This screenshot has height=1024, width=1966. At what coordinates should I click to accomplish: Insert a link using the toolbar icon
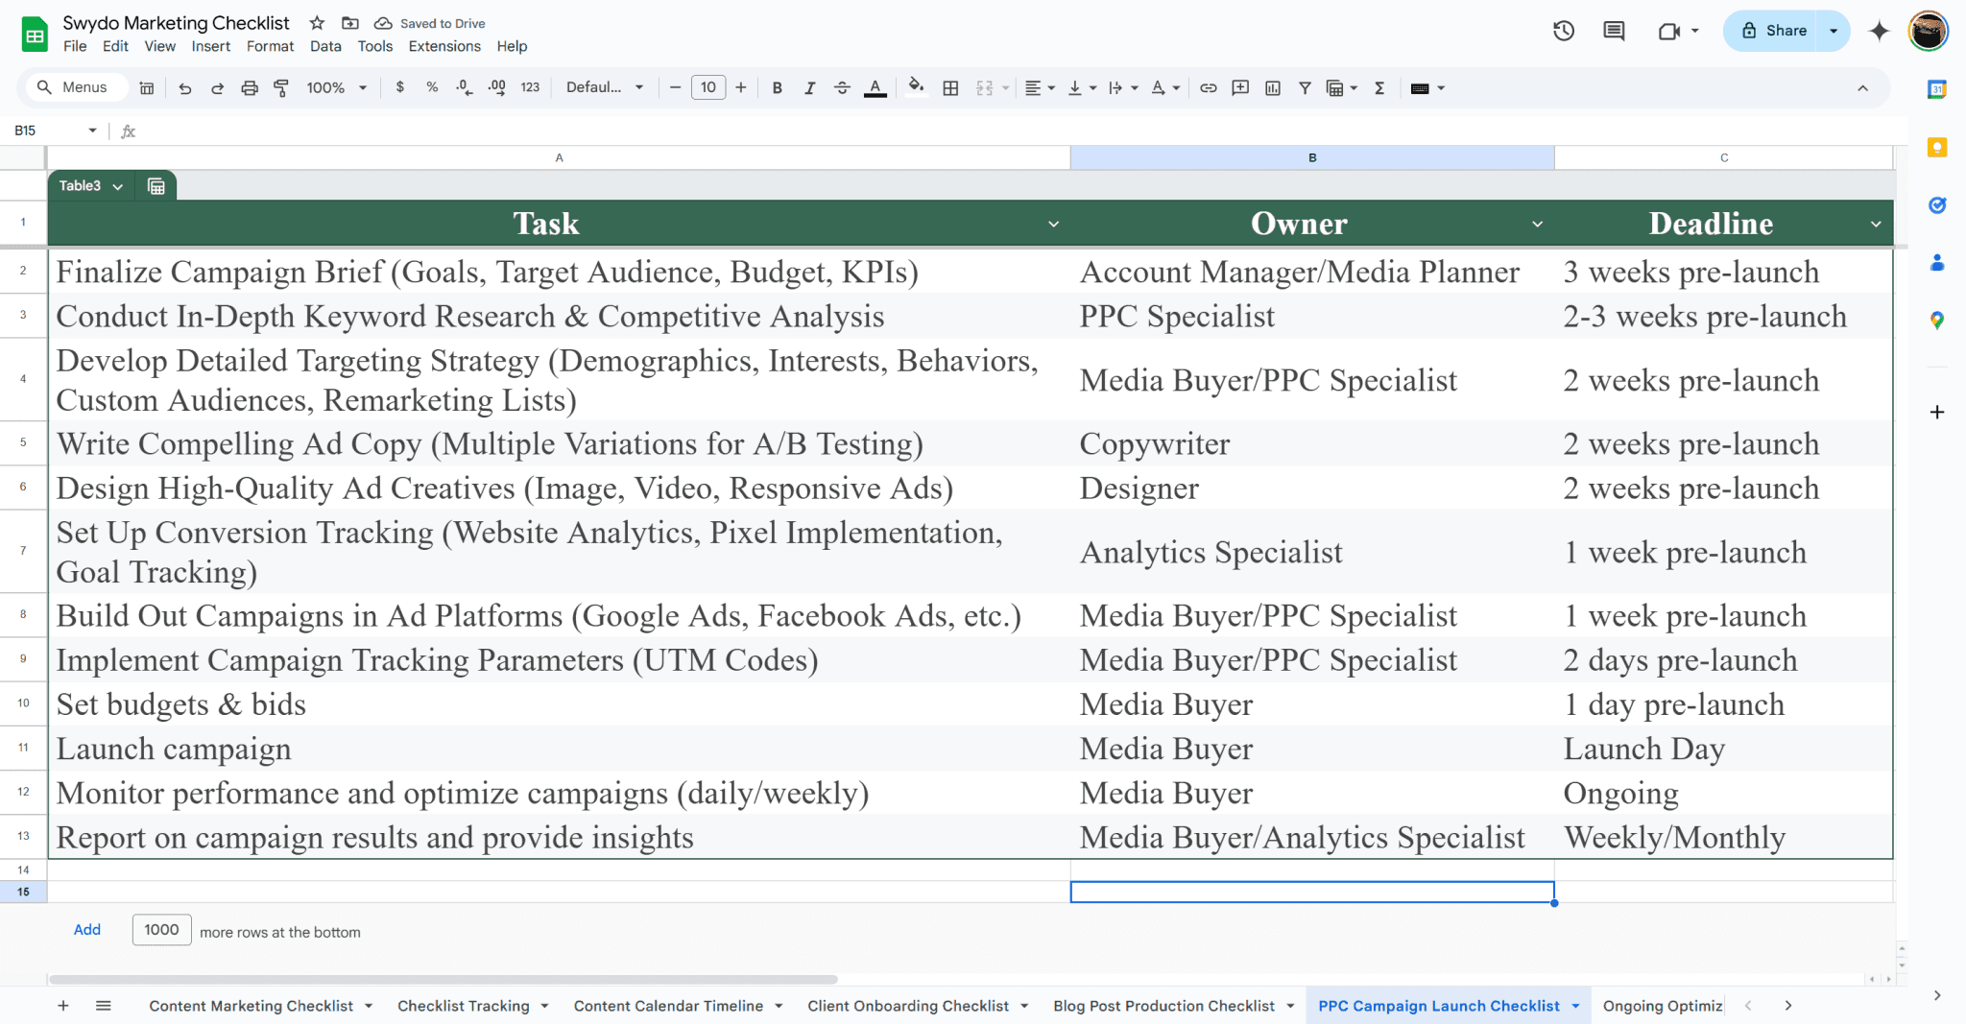1208,87
